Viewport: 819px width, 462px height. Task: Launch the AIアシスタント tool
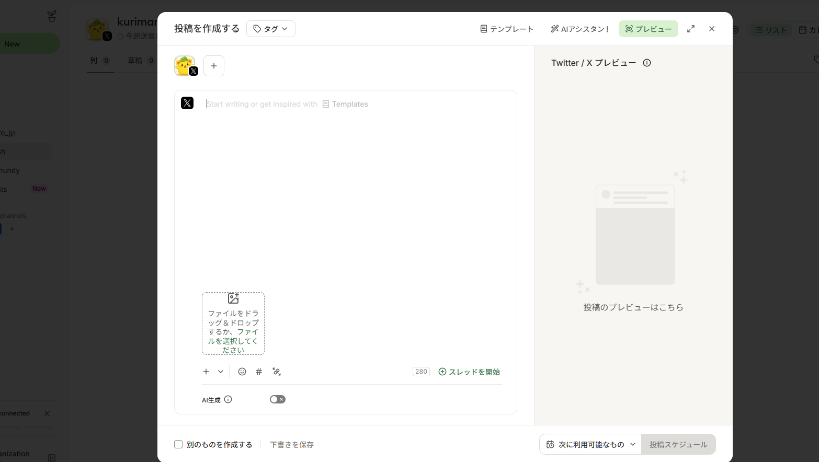pyautogui.click(x=579, y=29)
